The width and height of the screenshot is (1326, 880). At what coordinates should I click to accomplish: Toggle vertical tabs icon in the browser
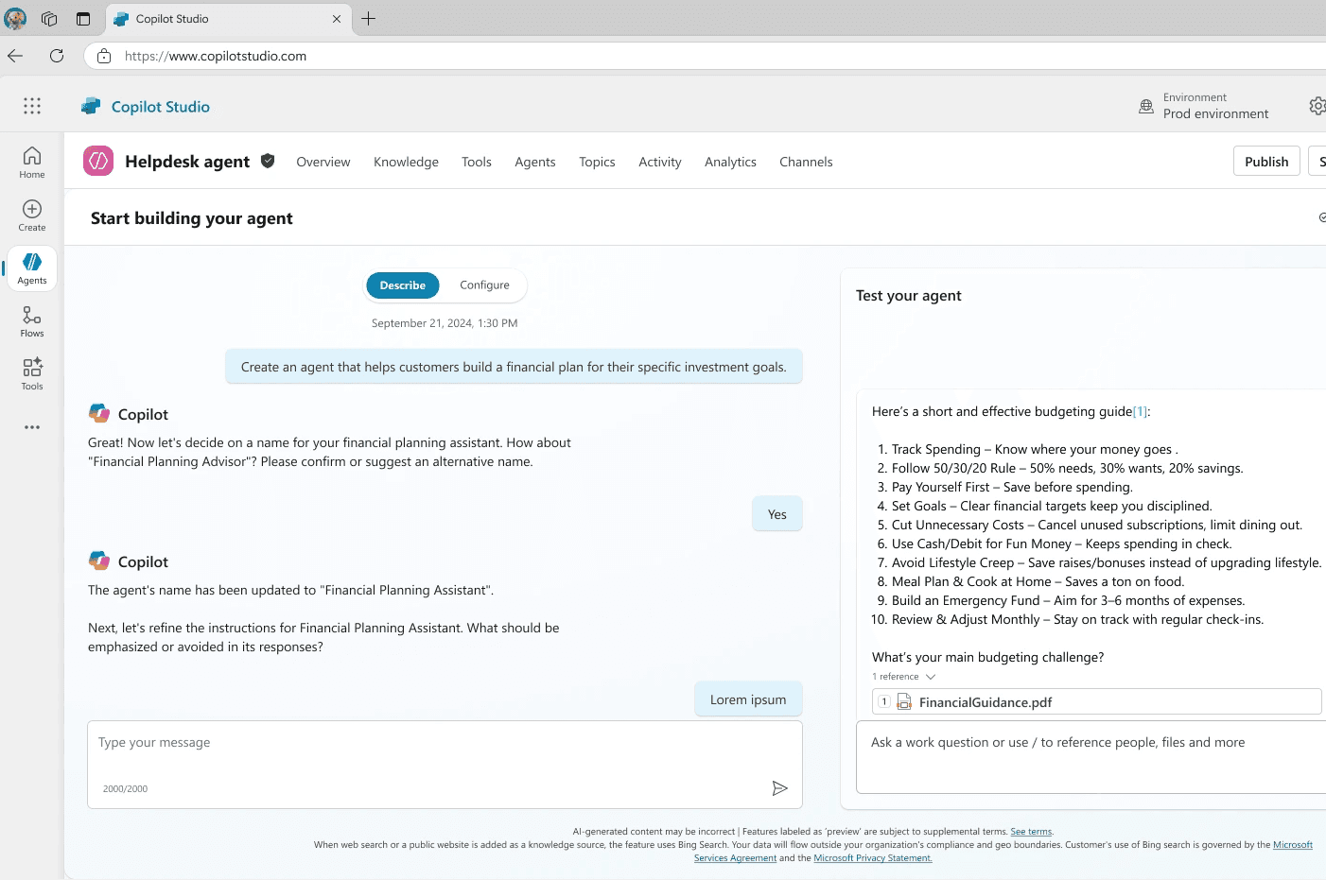[83, 19]
